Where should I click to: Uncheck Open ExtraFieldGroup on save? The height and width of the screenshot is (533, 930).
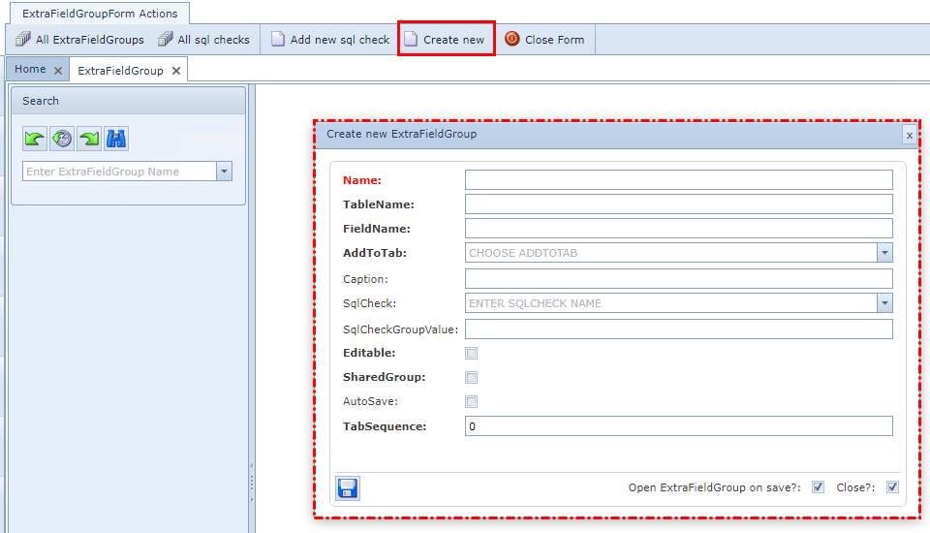pyautogui.click(x=819, y=487)
